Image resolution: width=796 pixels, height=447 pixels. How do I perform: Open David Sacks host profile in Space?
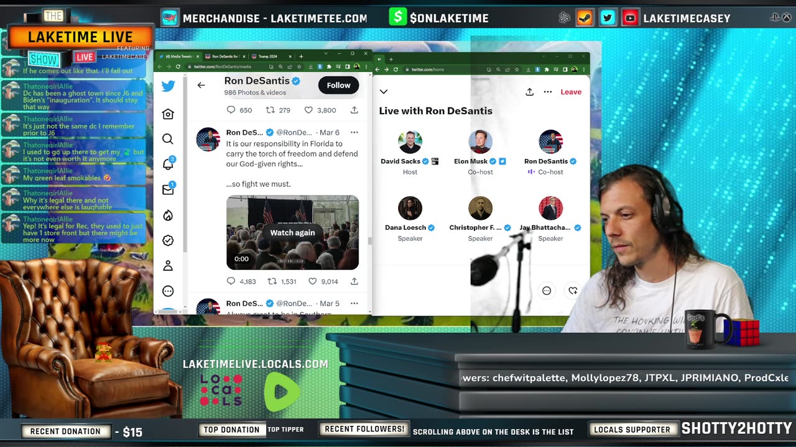(x=410, y=142)
